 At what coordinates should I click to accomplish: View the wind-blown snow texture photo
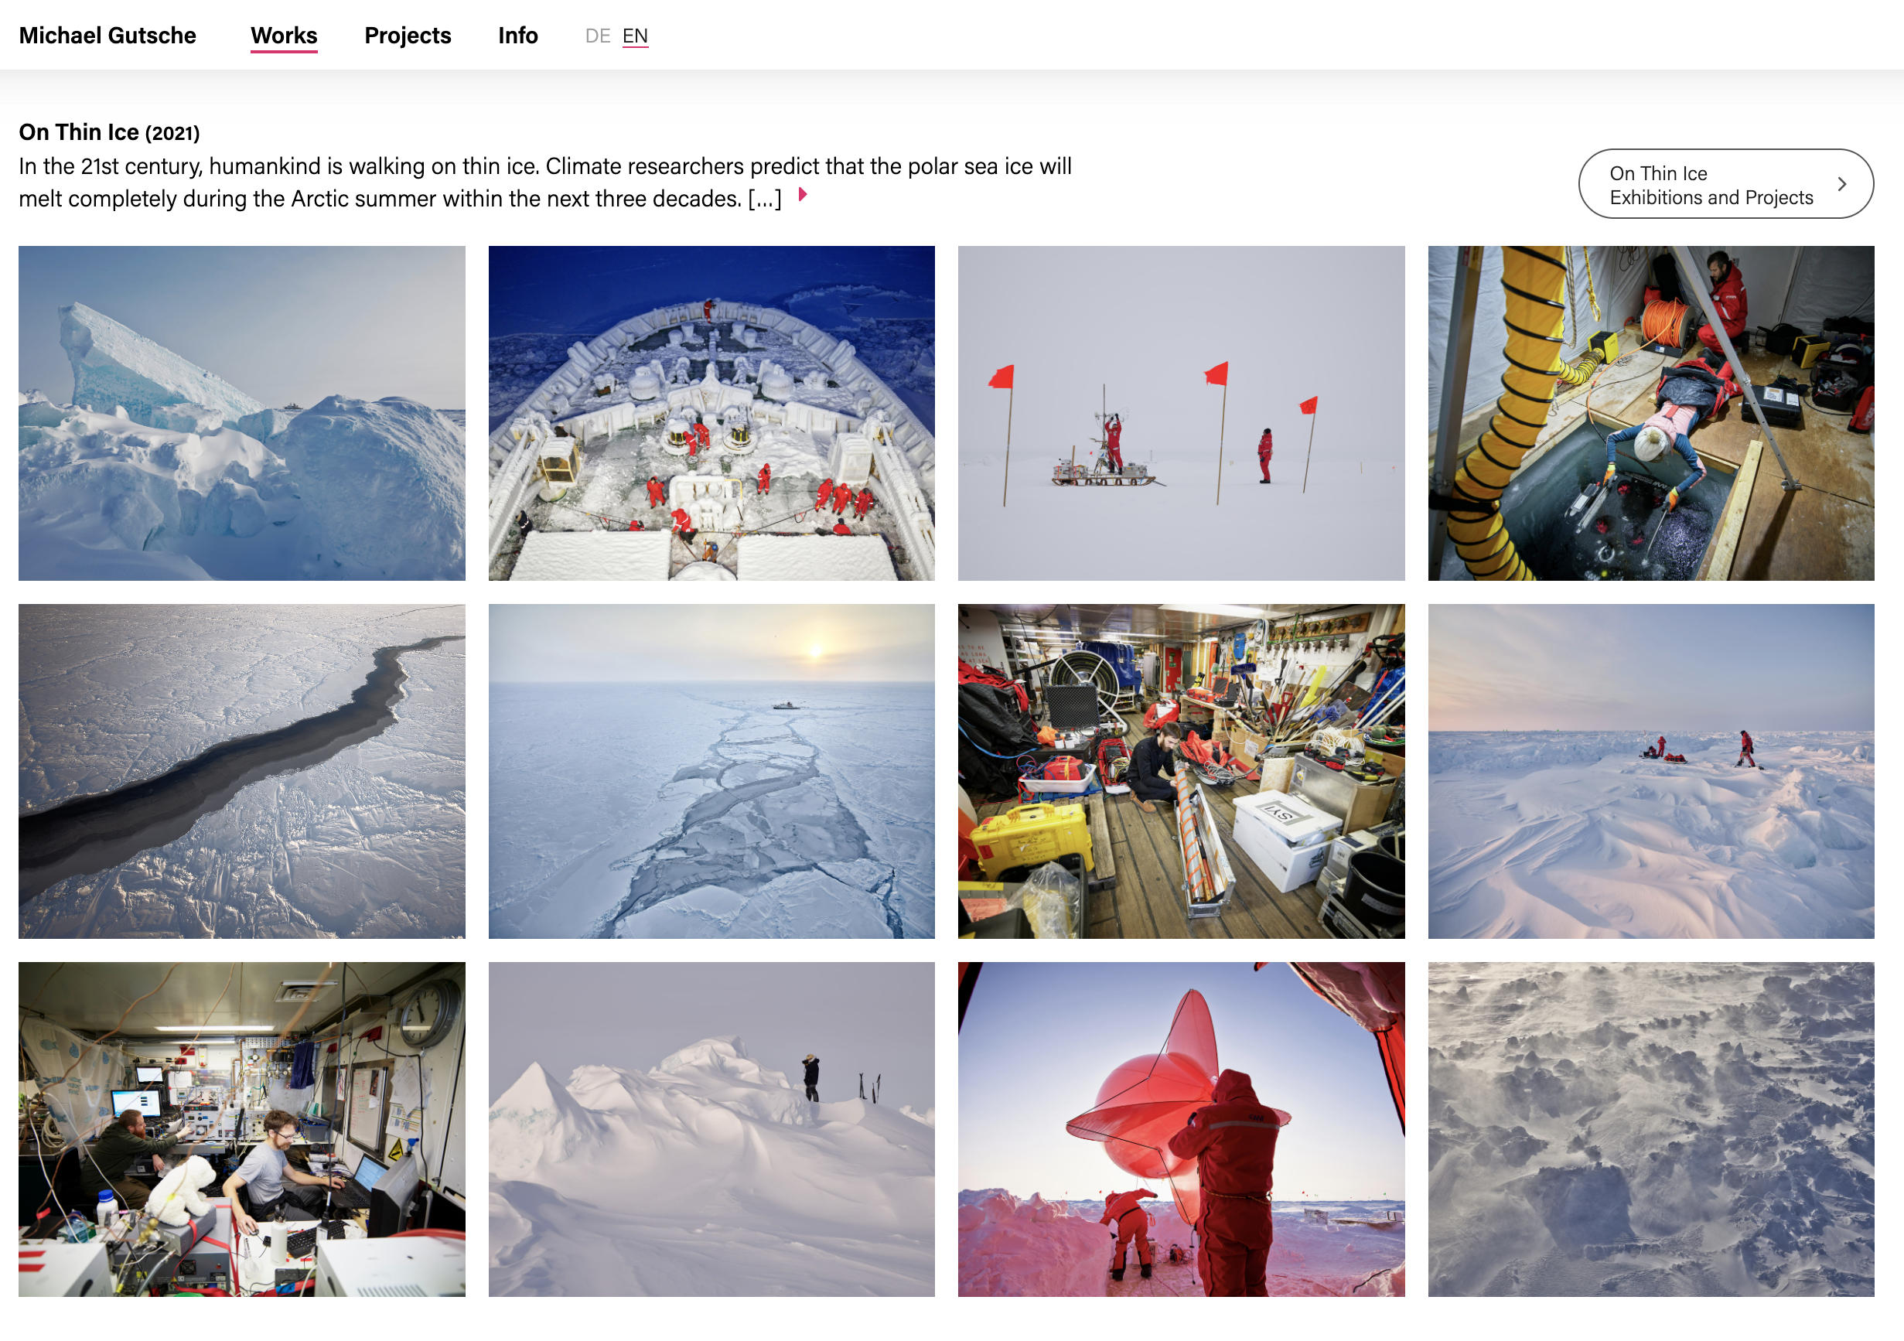[1650, 1130]
